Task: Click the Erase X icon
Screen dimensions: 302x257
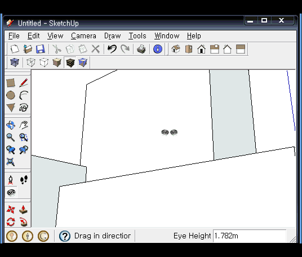Action: [x=96, y=49]
